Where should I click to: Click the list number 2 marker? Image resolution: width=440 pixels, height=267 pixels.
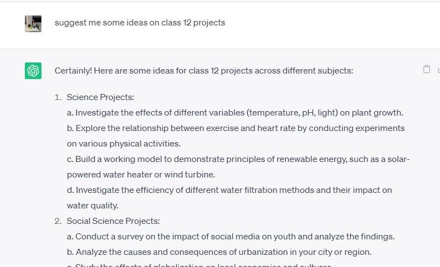58,221
